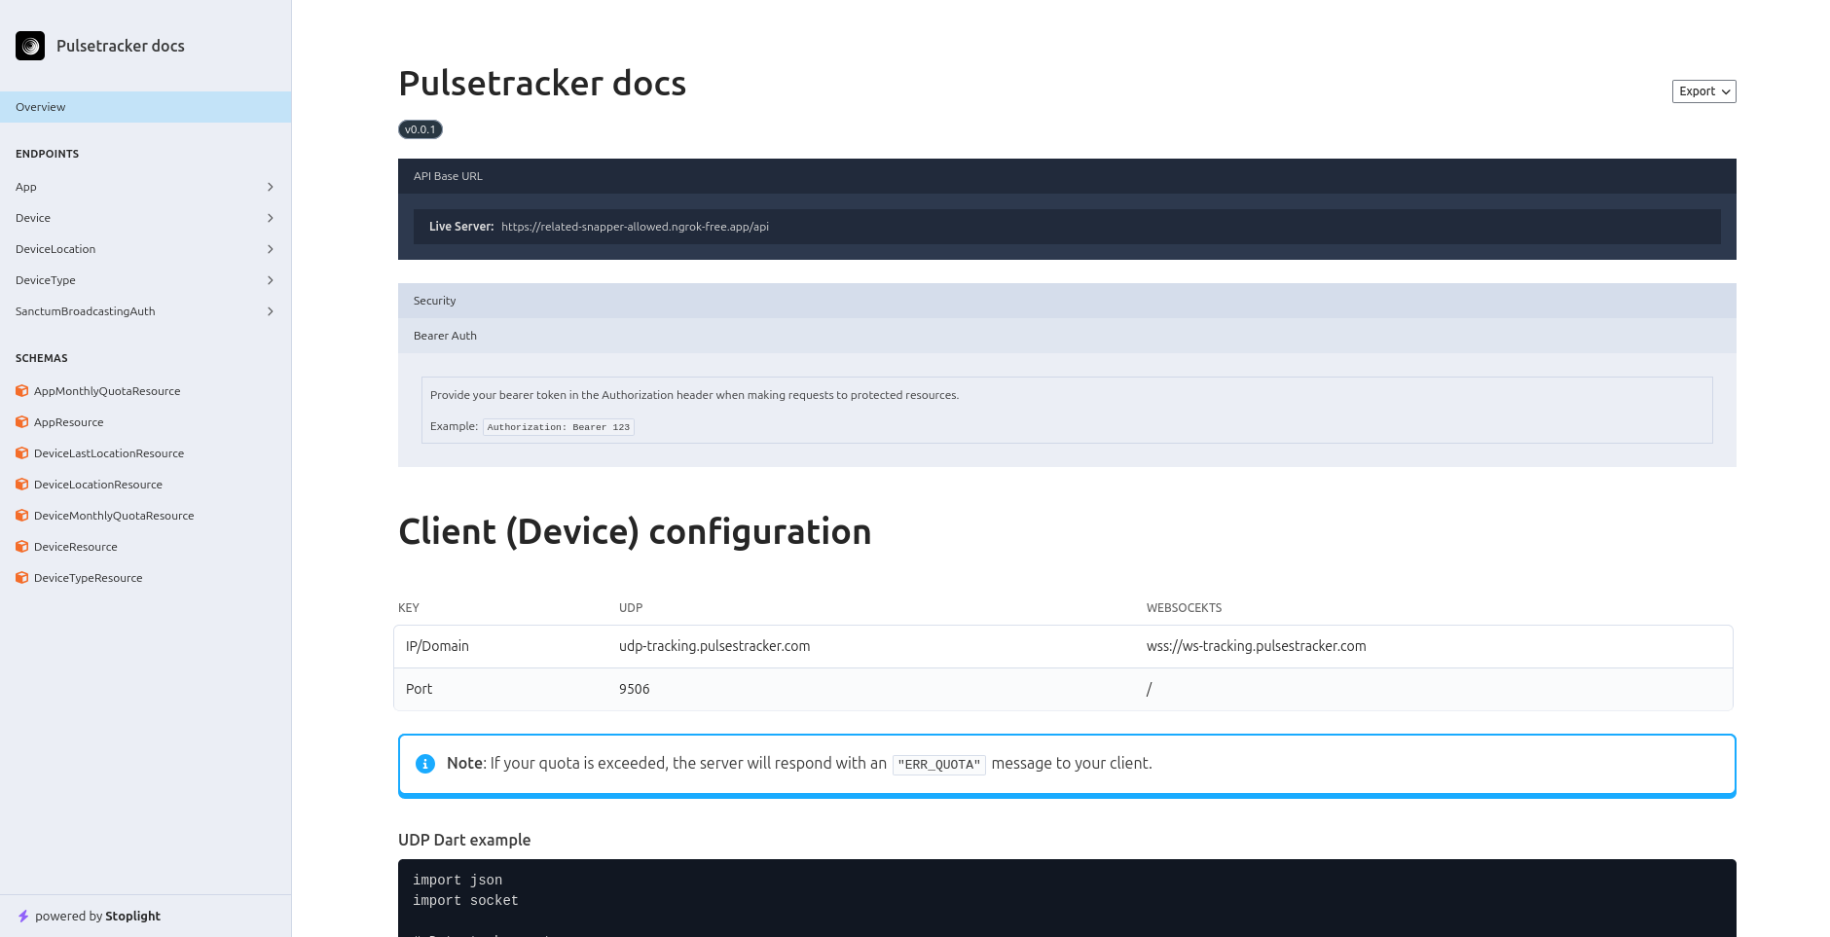Click the port value 9506

point(634,689)
